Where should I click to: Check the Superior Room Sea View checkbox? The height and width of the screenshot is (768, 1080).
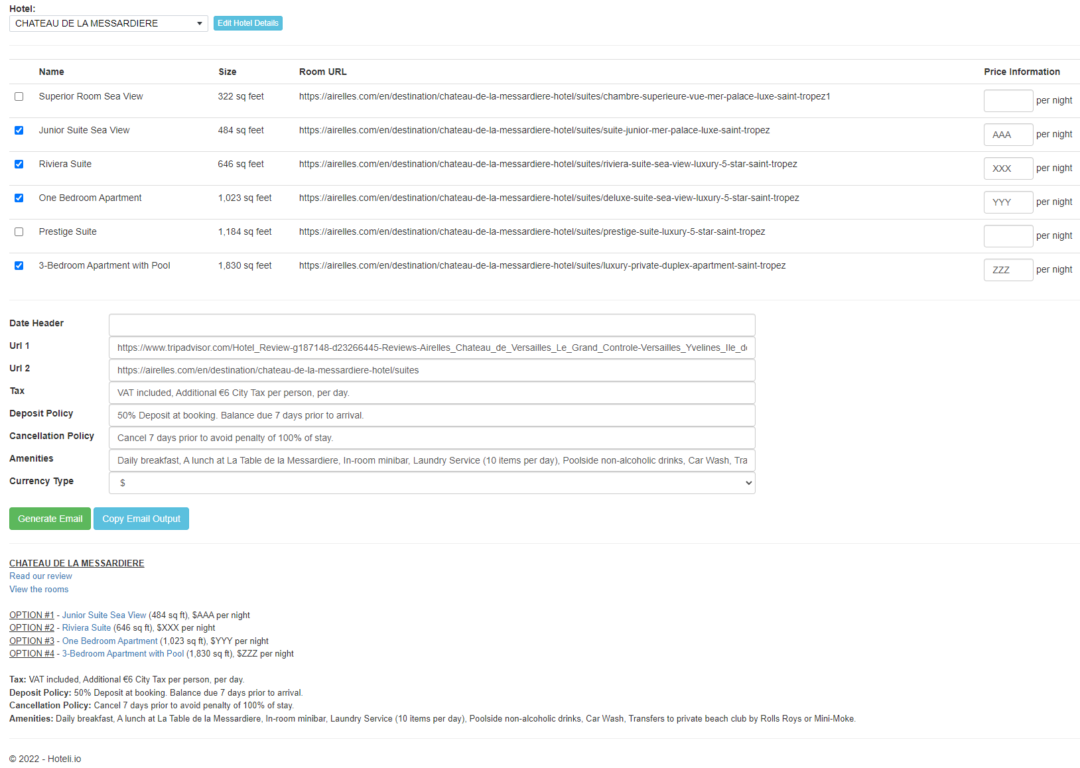pyautogui.click(x=19, y=97)
